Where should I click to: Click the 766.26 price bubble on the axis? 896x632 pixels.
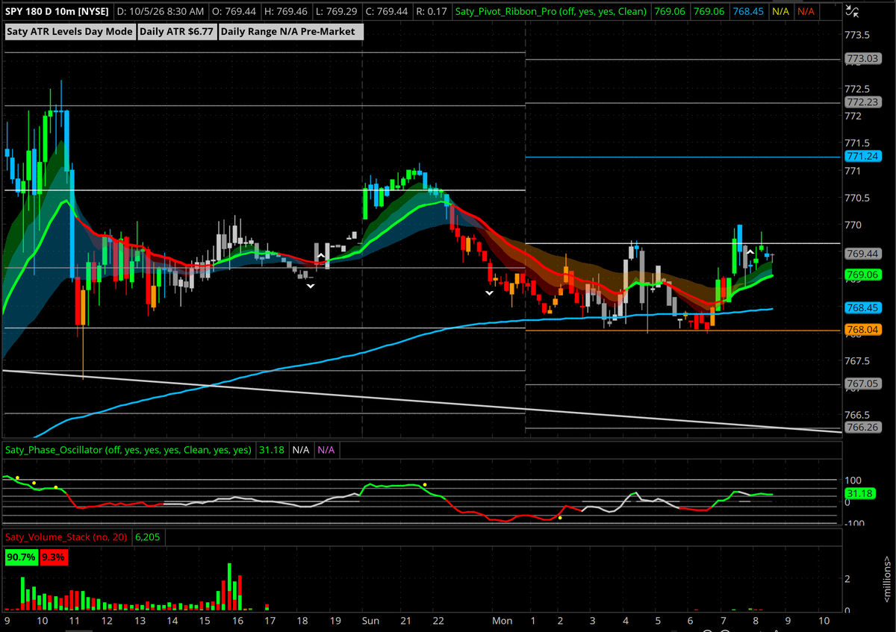pyautogui.click(x=862, y=428)
